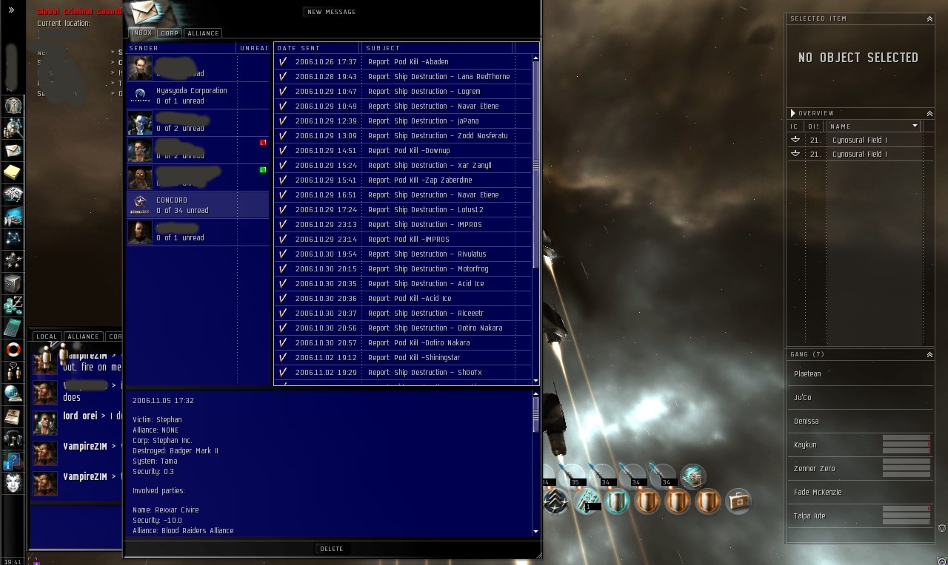Open People and Places sidebar icon
This screenshot has width=948, height=565.
[x=13, y=128]
